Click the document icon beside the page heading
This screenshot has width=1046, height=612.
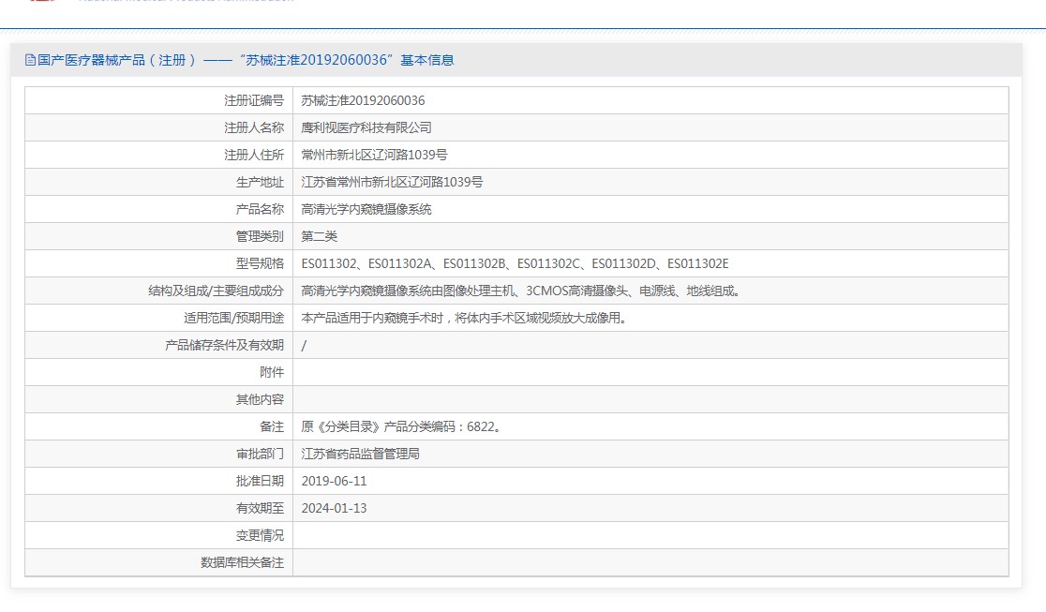pyautogui.click(x=30, y=60)
